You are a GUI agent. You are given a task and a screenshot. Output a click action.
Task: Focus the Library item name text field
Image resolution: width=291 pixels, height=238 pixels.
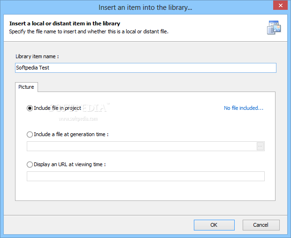145,68
